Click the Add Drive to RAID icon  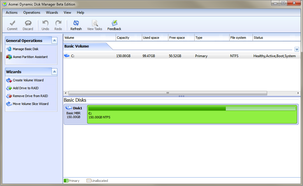(9, 88)
